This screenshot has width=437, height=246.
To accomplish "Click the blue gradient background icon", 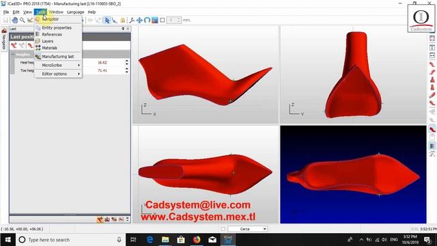I will coord(155,20).
